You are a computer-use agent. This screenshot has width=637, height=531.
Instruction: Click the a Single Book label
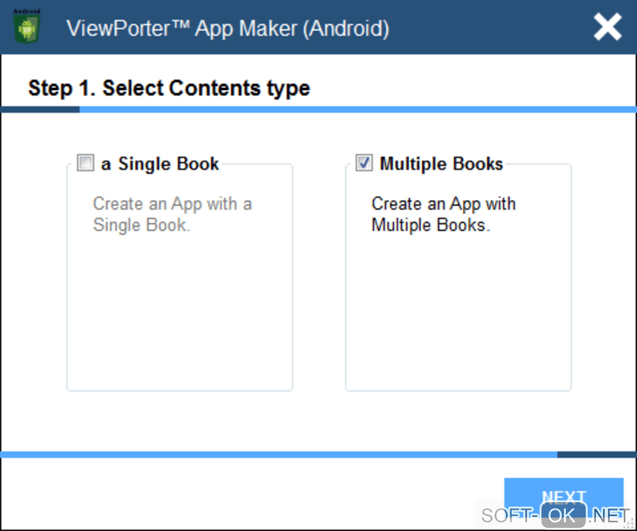[160, 164]
